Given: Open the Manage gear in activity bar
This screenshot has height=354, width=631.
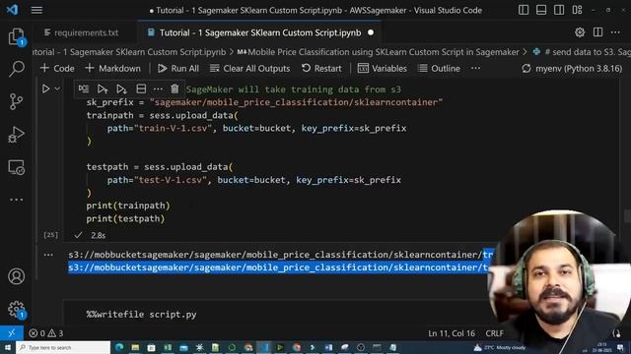Looking at the screenshot, I should (17, 309).
